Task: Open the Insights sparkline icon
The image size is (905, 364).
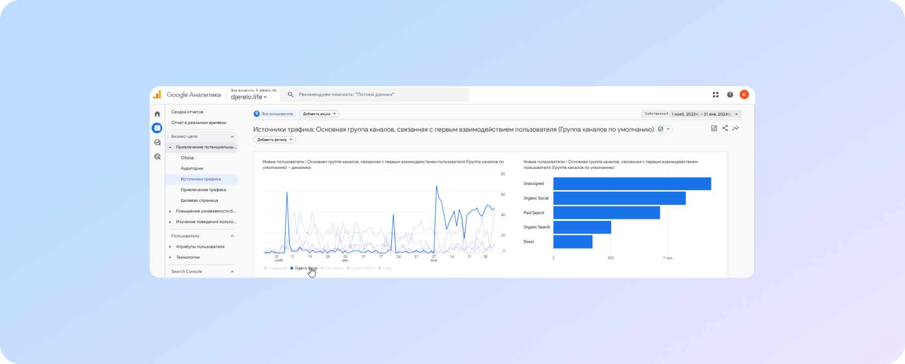Action: [x=736, y=128]
